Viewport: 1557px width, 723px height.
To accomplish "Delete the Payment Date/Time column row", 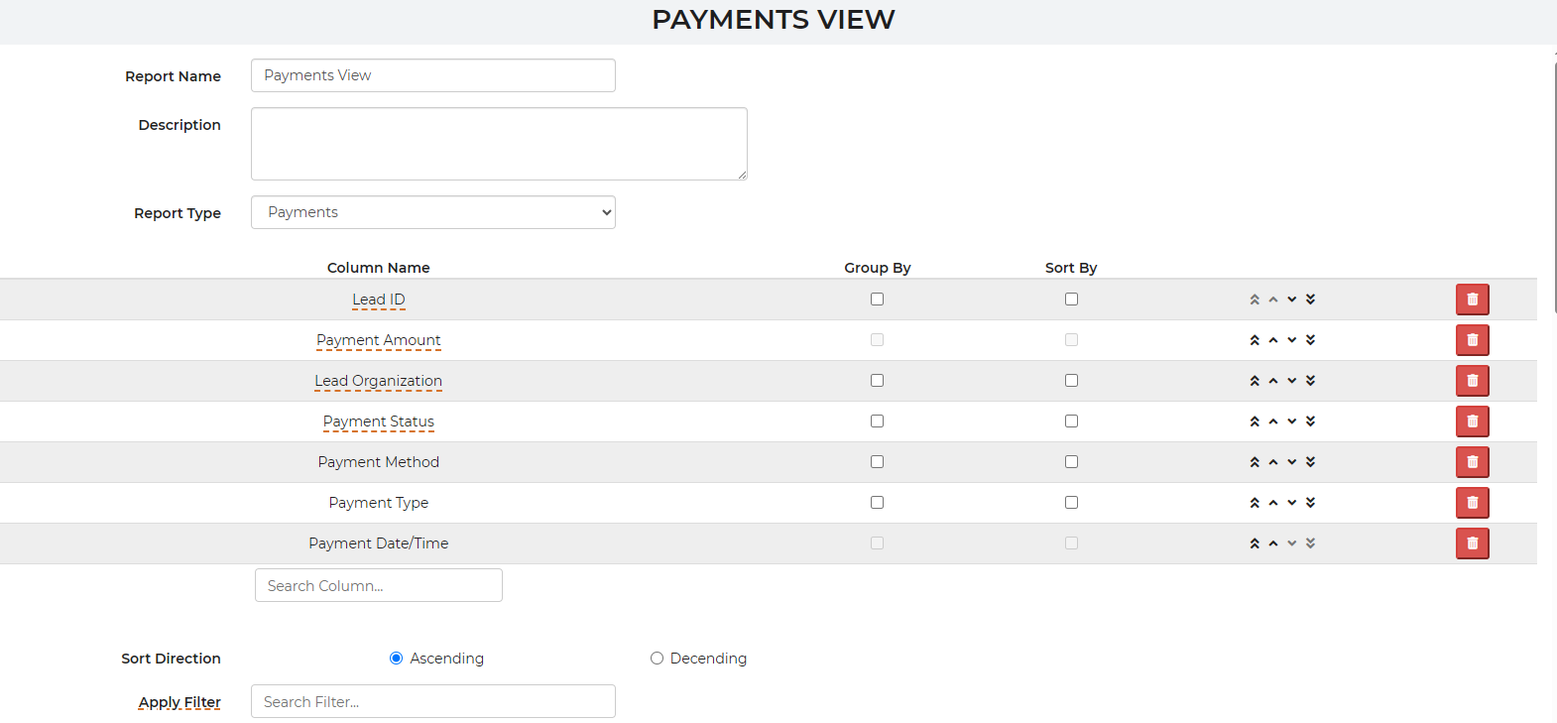I will (1472, 543).
